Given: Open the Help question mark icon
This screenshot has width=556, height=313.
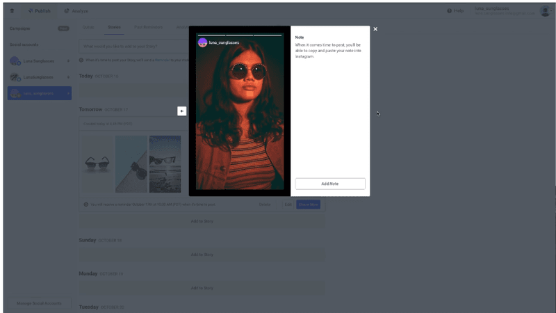Looking at the screenshot, I should click(450, 11).
